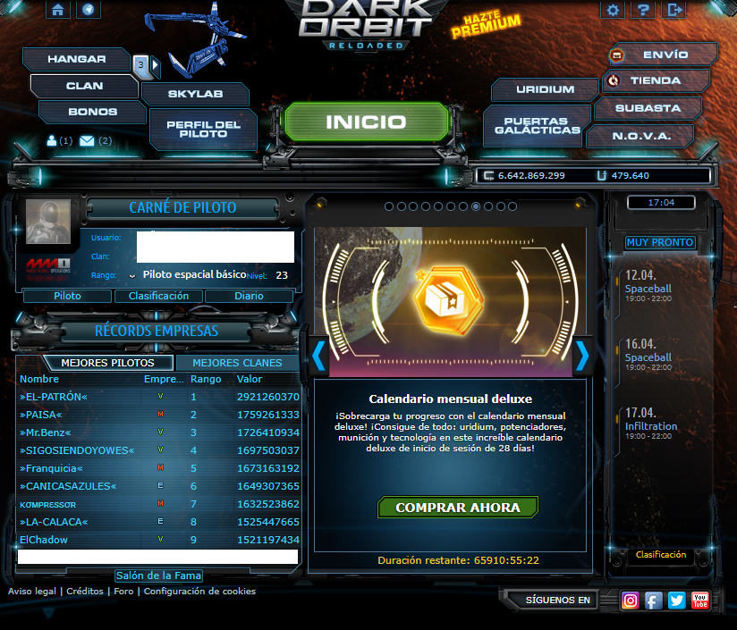
Task: Open the N.O.V.A. menu
Action: (x=640, y=136)
